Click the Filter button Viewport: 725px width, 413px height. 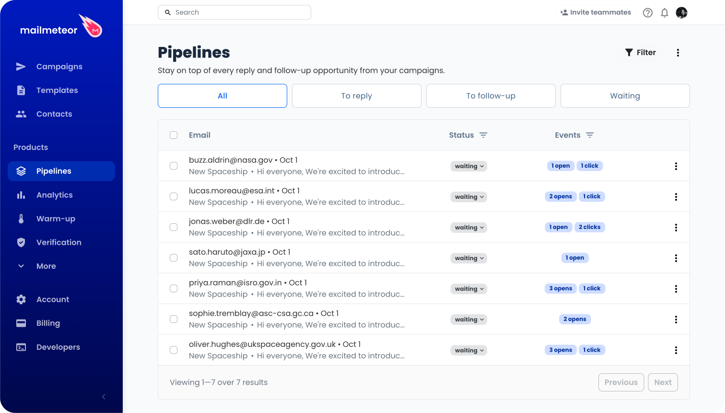coord(641,53)
